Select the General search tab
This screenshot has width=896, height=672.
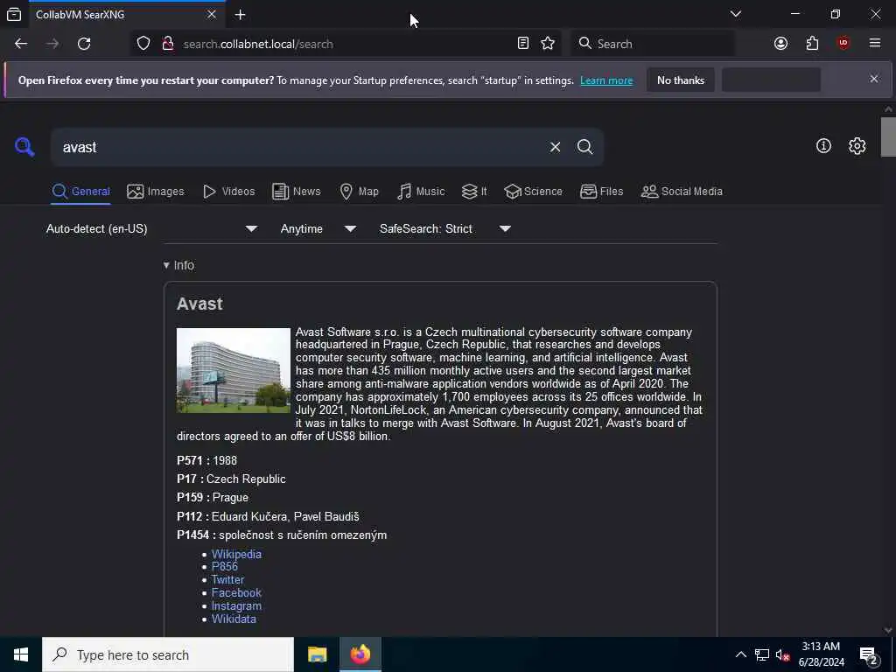81,192
